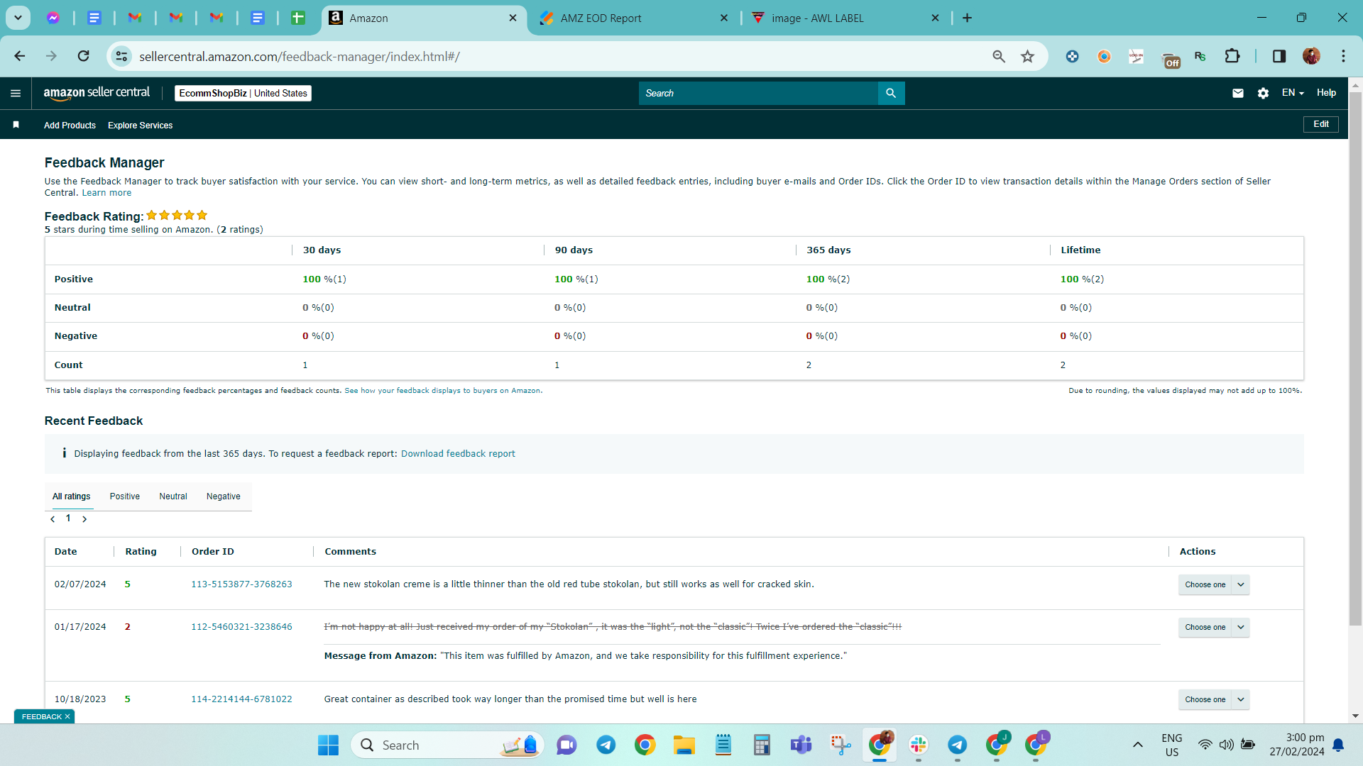Select the Positive feedback tab

tap(125, 496)
